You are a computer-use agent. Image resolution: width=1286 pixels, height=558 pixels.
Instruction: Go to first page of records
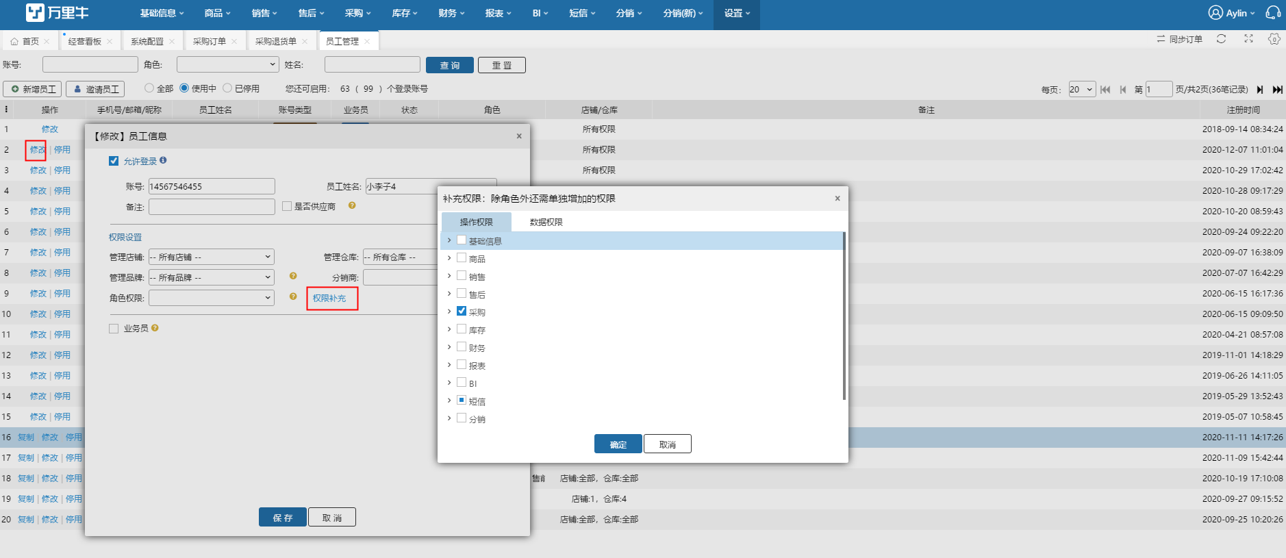coord(1105,90)
